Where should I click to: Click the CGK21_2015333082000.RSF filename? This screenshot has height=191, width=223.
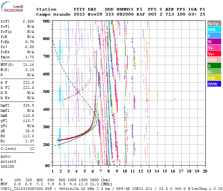26,188
